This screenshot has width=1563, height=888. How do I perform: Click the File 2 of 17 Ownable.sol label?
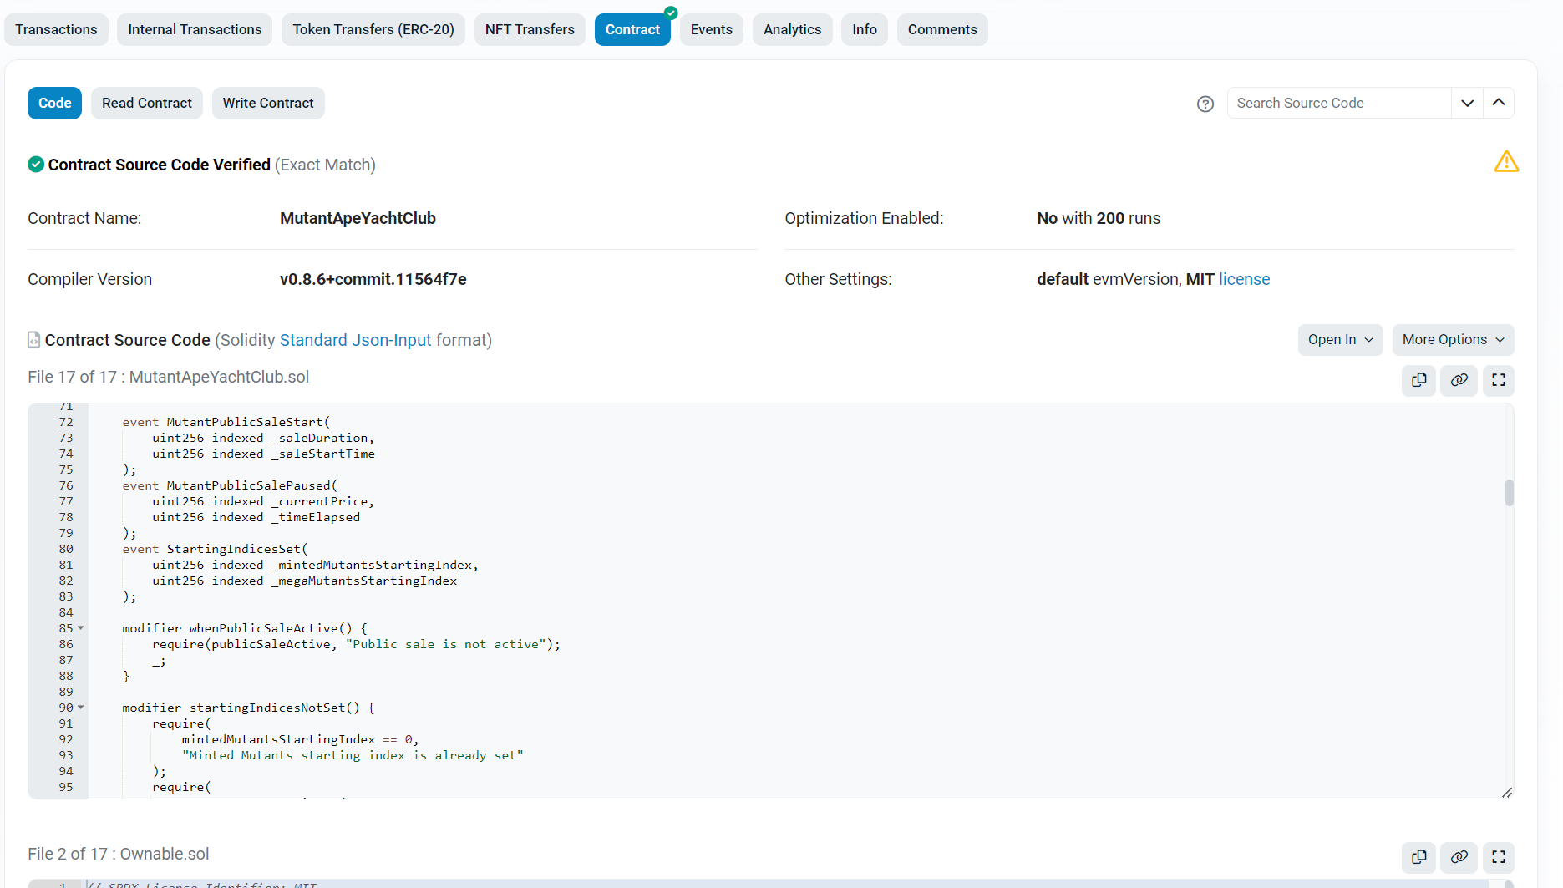tap(119, 854)
